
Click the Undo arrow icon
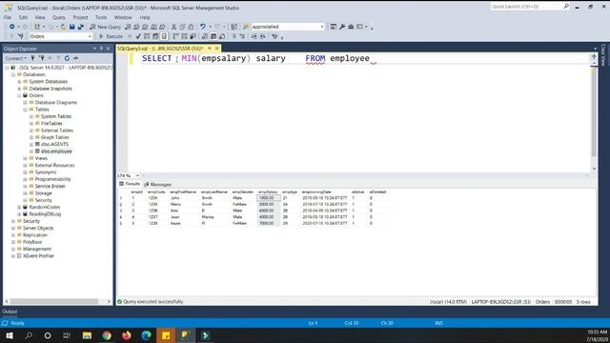[203, 27]
